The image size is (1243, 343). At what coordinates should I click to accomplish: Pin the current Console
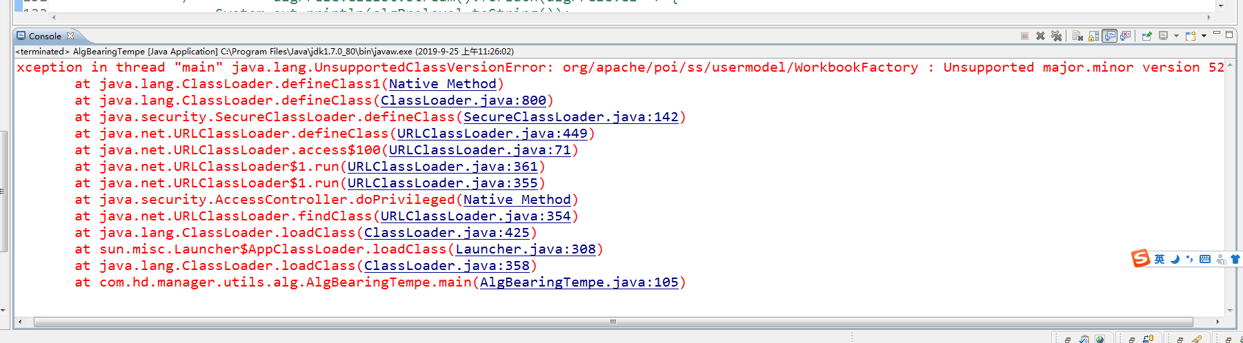click(1147, 36)
